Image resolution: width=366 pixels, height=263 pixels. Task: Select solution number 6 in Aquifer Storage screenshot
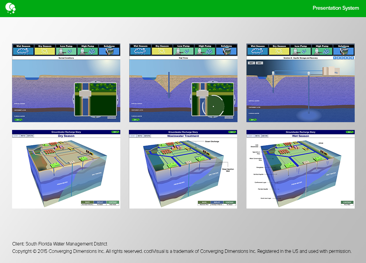coord(352,58)
